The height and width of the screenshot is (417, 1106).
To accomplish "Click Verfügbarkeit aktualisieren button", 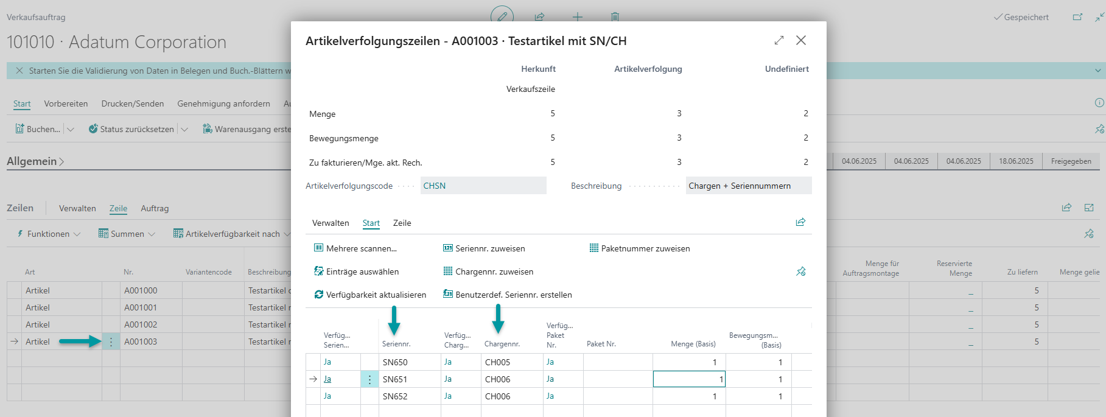I will 370,295.
